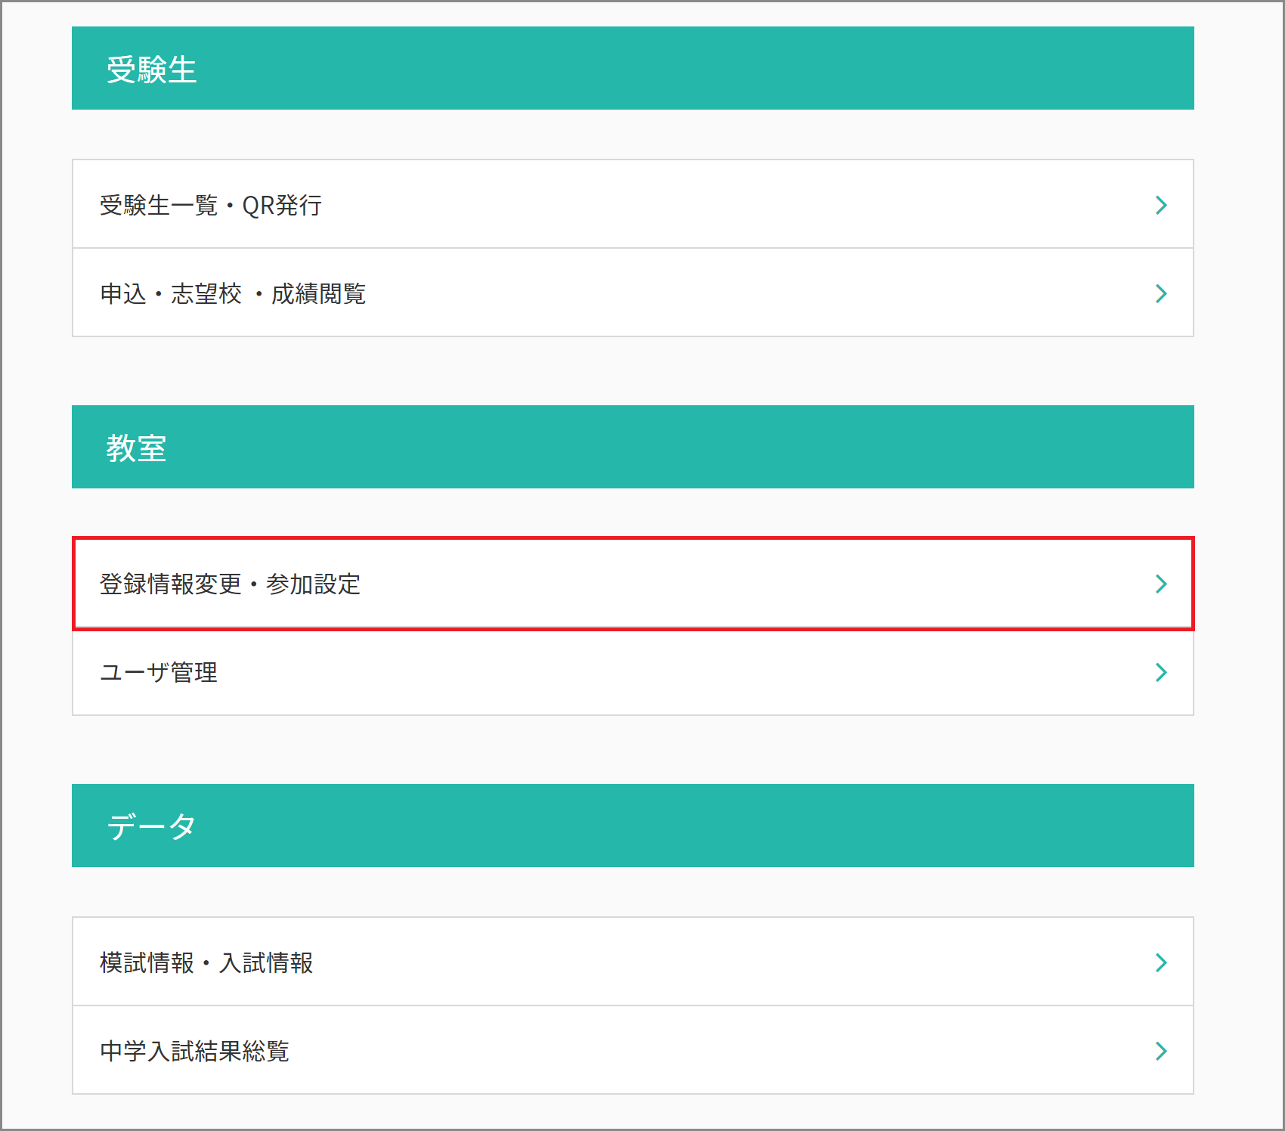Click the 受験生一覧・QR発行 text label
The height and width of the screenshot is (1131, 1285).
(211, 206)
